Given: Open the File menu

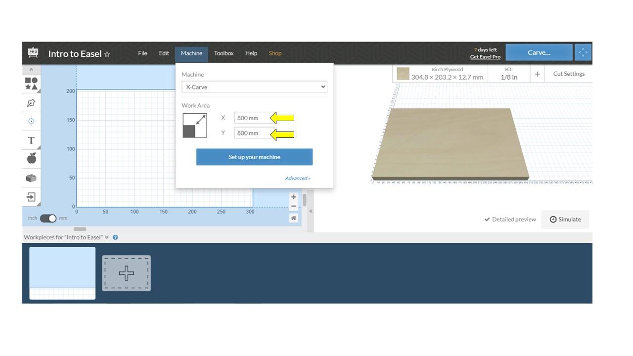Looking at the screenshot, I should click(x=142, y=53).
